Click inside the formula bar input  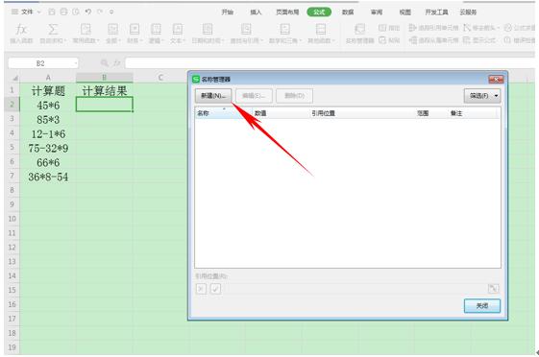(330, 63)
